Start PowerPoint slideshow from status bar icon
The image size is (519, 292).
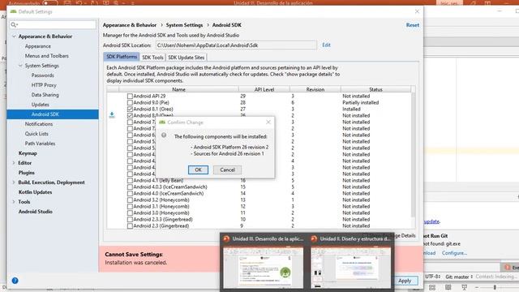pos(465,287)
